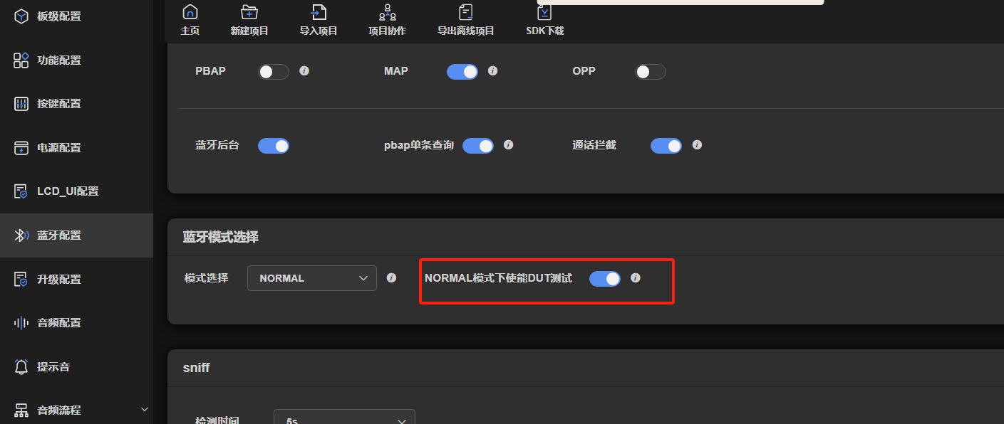Enable the PBAP switch
1004x424 pixels.
(x=274, y=72)
